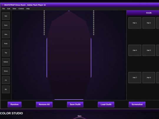
Task: Open the File menu
Action: tap(4, 9)
